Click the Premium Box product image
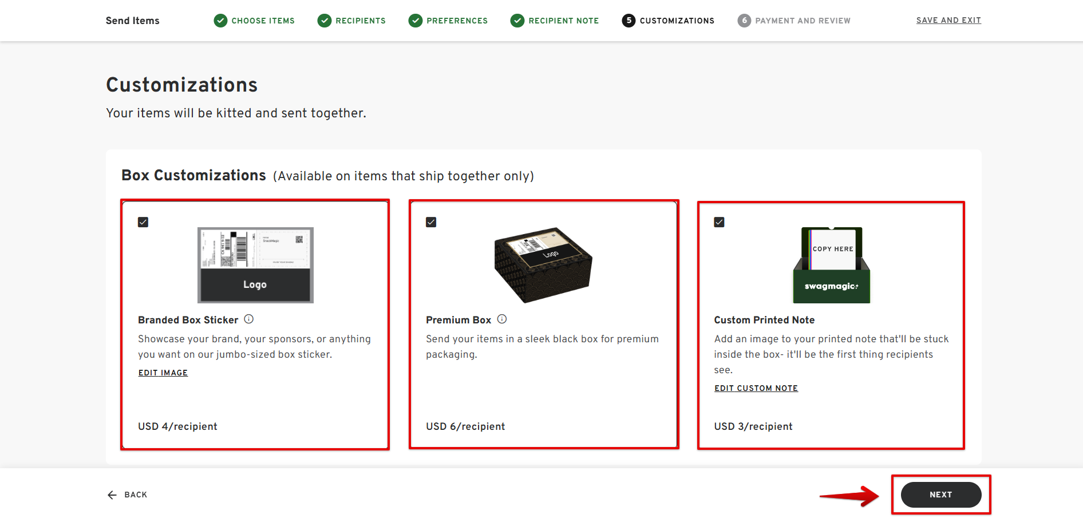 (x=543, y=265)
